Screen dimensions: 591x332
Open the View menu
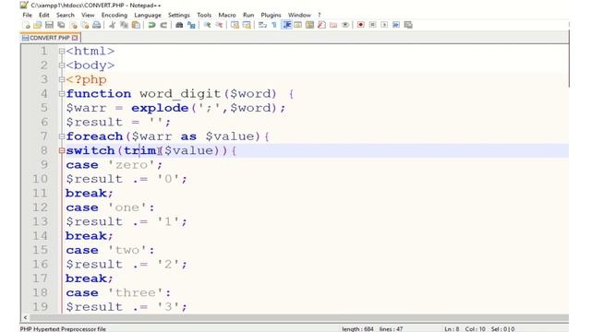point(88,15)
